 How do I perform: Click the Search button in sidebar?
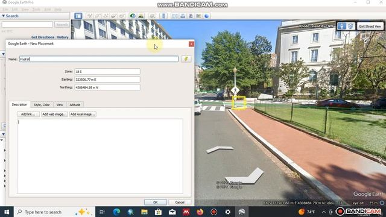coord(62,25)
